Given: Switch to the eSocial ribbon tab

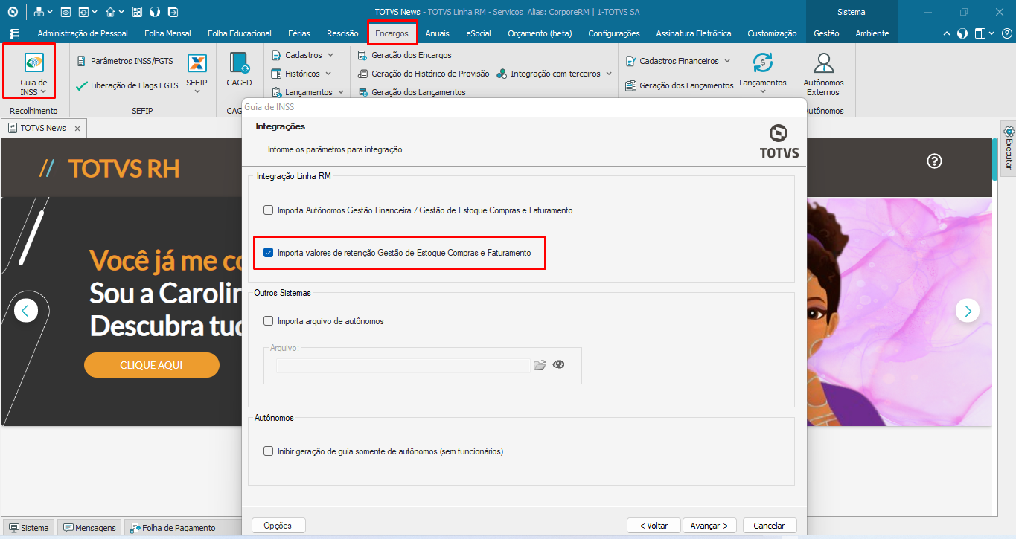Looking at the screenshot, I should point(479,33).
